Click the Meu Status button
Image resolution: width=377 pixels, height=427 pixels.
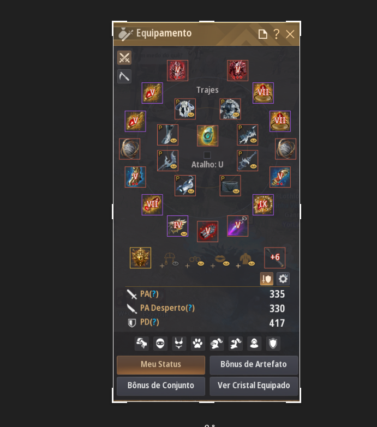tap(161, 364)
